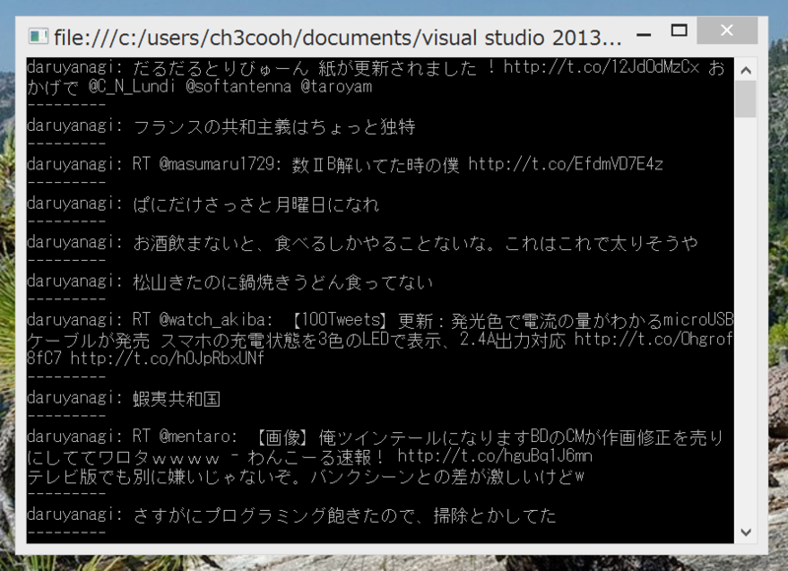This screenshot has height=571, width=788.
Task: Click the tweet line about 松山 鍋焼きうどん
Action: click(230, 282)
